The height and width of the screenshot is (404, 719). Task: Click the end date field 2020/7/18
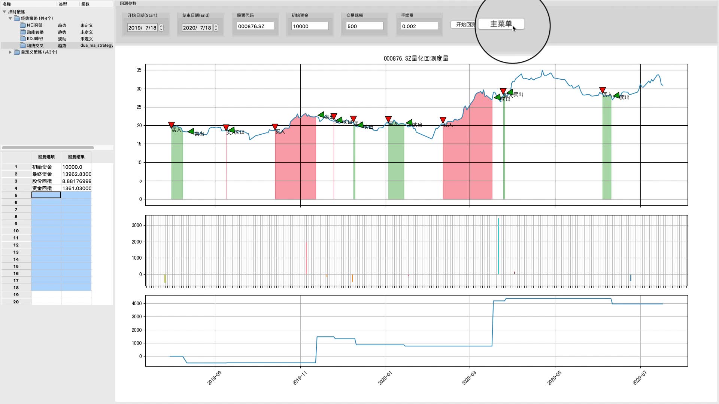pyautogui.click(x=197, y=28)
